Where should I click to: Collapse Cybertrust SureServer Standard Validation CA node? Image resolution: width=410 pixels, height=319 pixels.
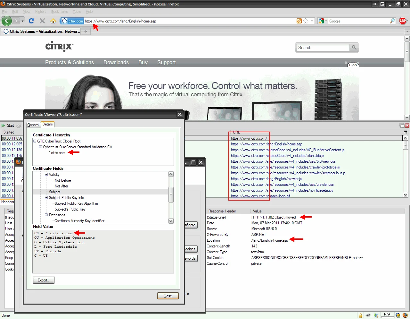(x=41, y=147)
